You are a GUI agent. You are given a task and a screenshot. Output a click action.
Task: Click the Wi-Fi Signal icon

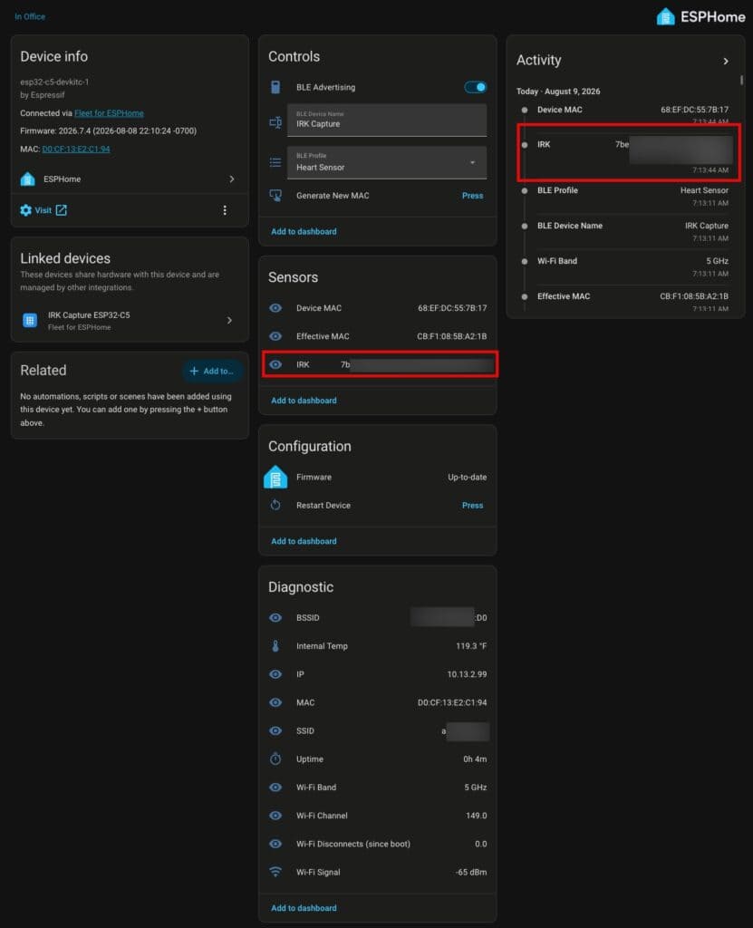275,872
